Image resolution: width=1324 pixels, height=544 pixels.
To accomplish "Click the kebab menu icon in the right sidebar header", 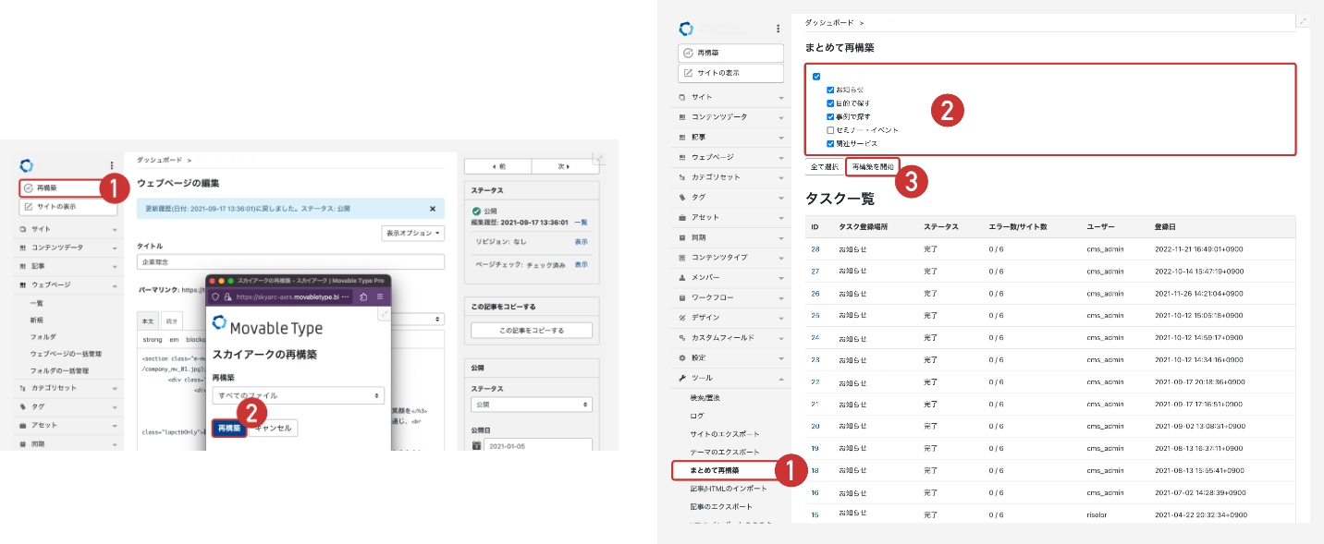I will (778, 30).
